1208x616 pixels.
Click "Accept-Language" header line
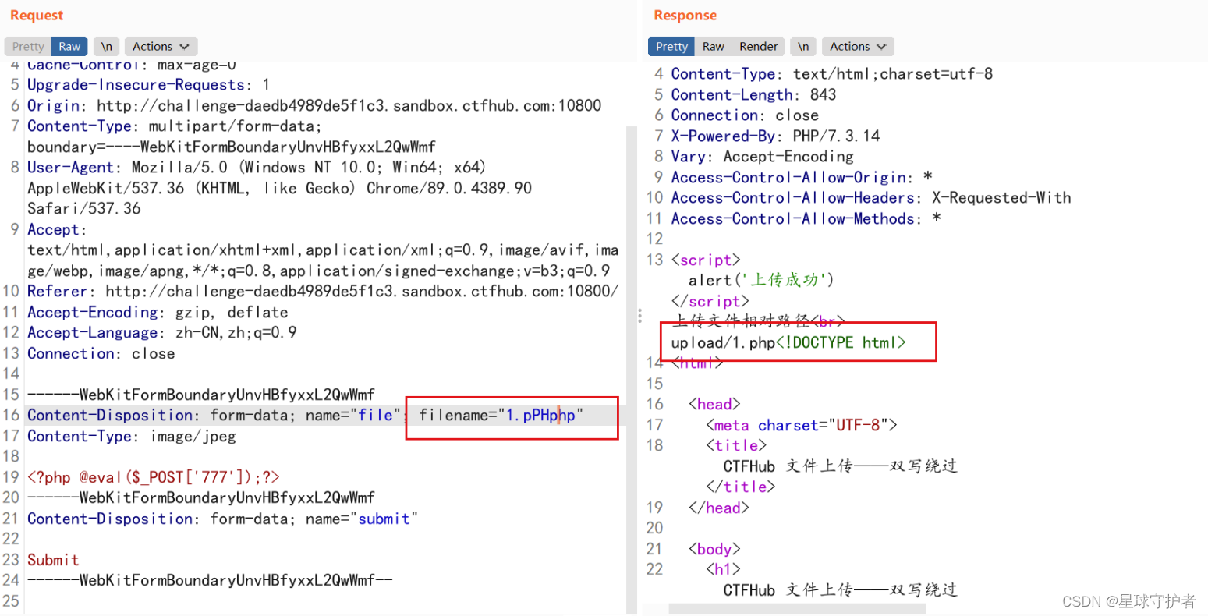pos(161,333)
